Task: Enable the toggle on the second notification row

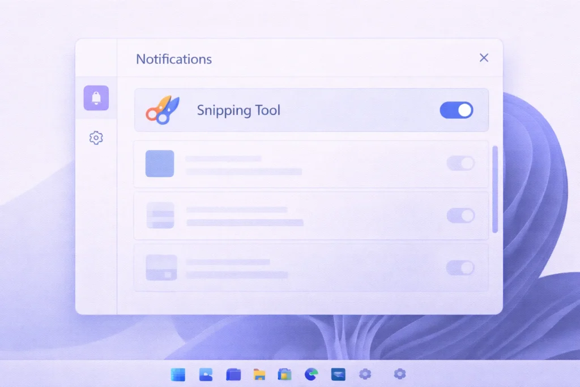Action: 460,163
